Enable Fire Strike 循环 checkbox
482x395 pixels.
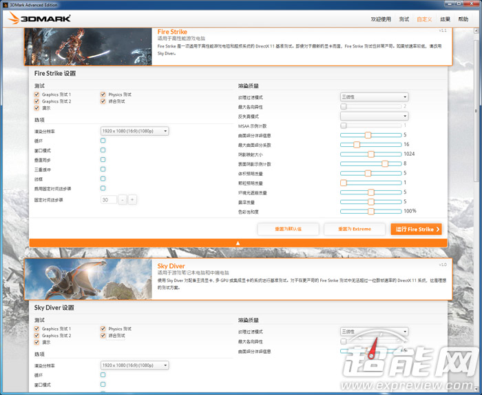tap(103, 141)
